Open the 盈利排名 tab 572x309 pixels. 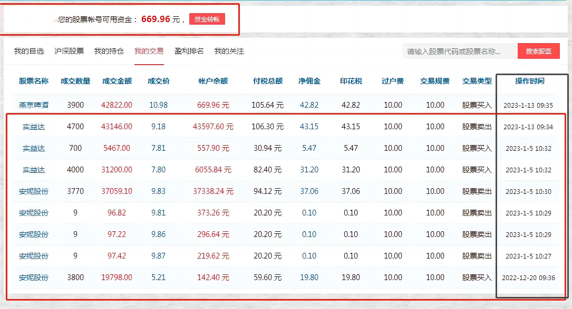tap(189, 51)
